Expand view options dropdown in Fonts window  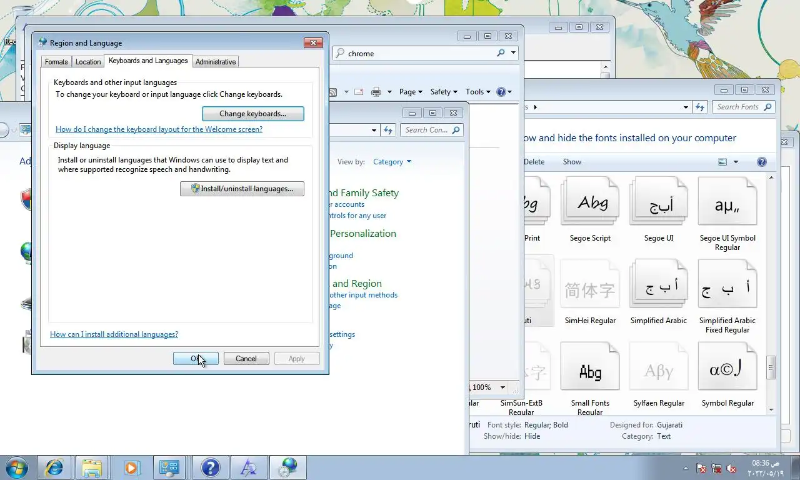point(736,162)
